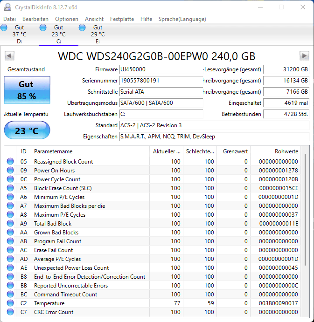This screenshot has height=322, width=314.
Task: Click the Laufwerksbuchstaben field C:
Action: click(161, 114)
